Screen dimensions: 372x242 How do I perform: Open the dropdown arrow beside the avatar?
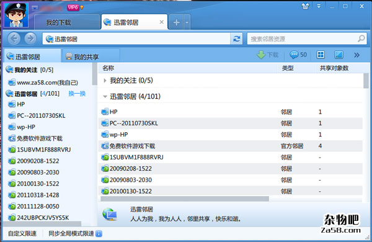click(x=35, y=8)
